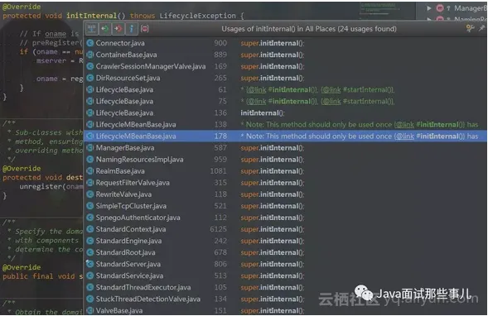Toggle the show read access (green arrow) filter
Image resolution: width=488 pixels, height=316 pixels.
click(105, 29)
